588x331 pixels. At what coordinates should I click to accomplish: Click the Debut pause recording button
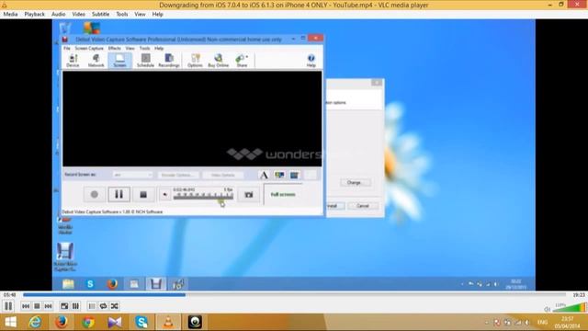click(119, 194)
